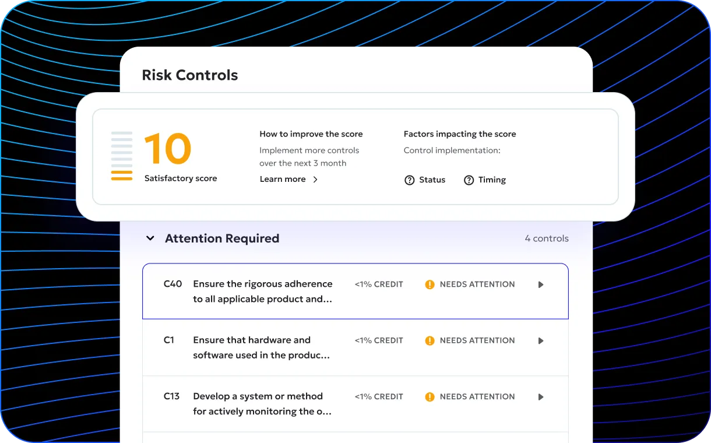
Task: Select the C1 hardware and software control
Action: (x=261, y=347)
